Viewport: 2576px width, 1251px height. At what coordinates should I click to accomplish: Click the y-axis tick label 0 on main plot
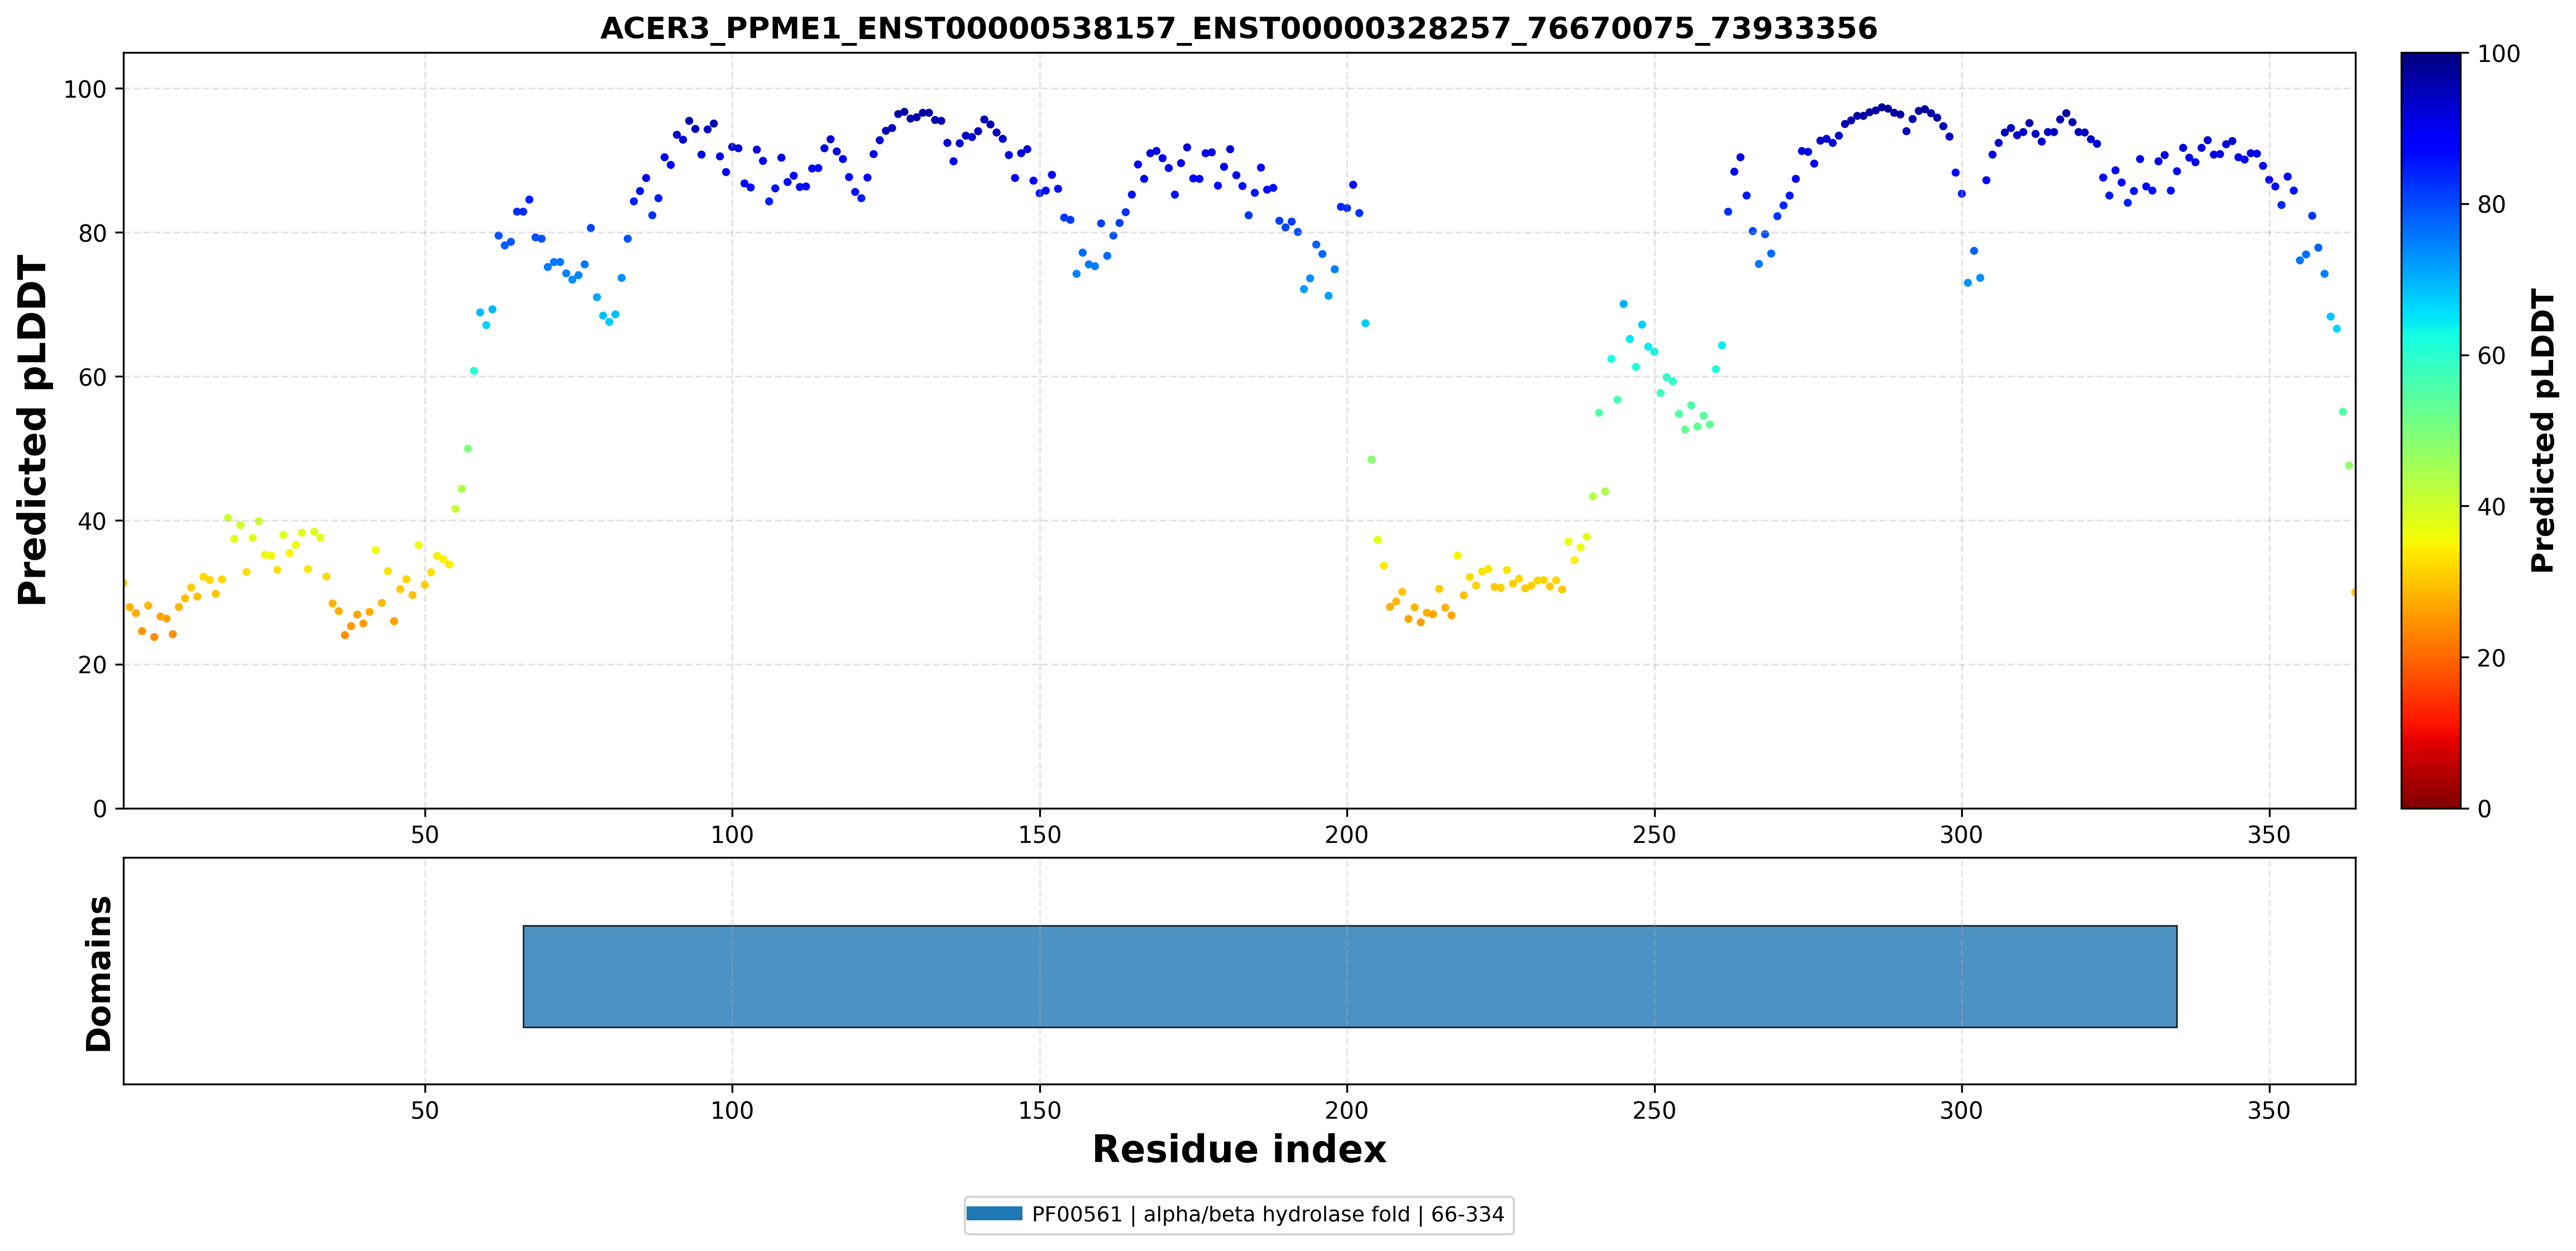[x=99, y=809]
